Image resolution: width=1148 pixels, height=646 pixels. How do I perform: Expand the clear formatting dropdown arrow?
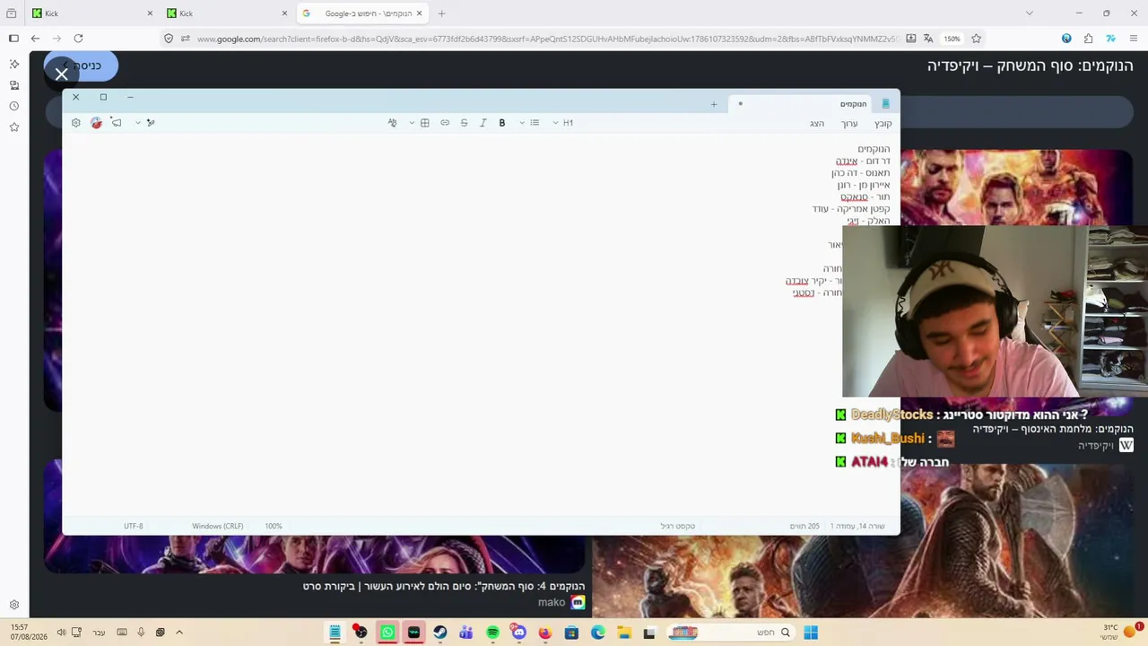tap(412, 123)
